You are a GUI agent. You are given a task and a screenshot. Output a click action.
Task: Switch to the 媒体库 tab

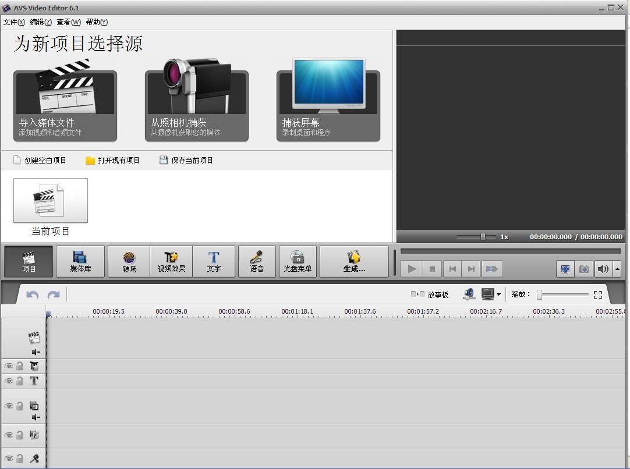[x=80, y=261]
